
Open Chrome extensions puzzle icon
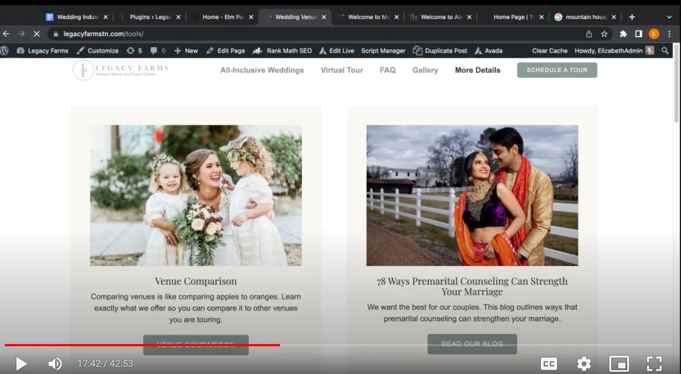point(623,34)
